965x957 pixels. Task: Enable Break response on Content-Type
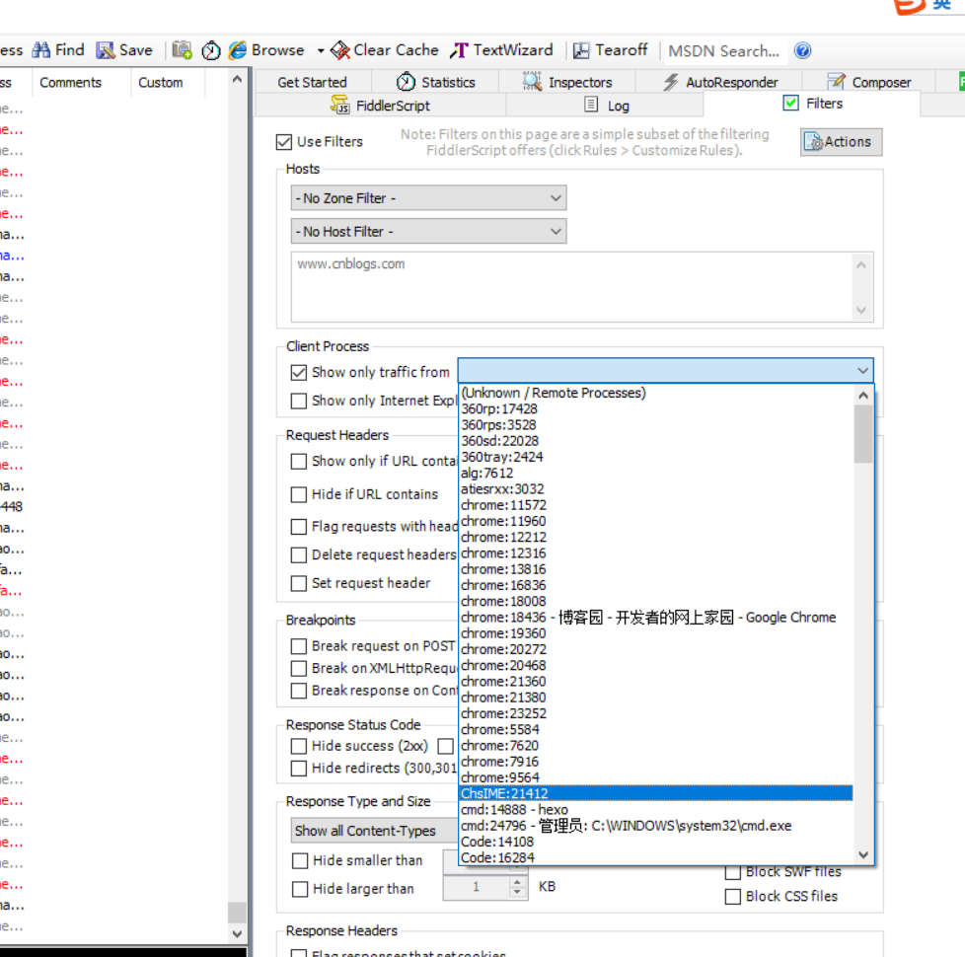click(x=299, y=691)
